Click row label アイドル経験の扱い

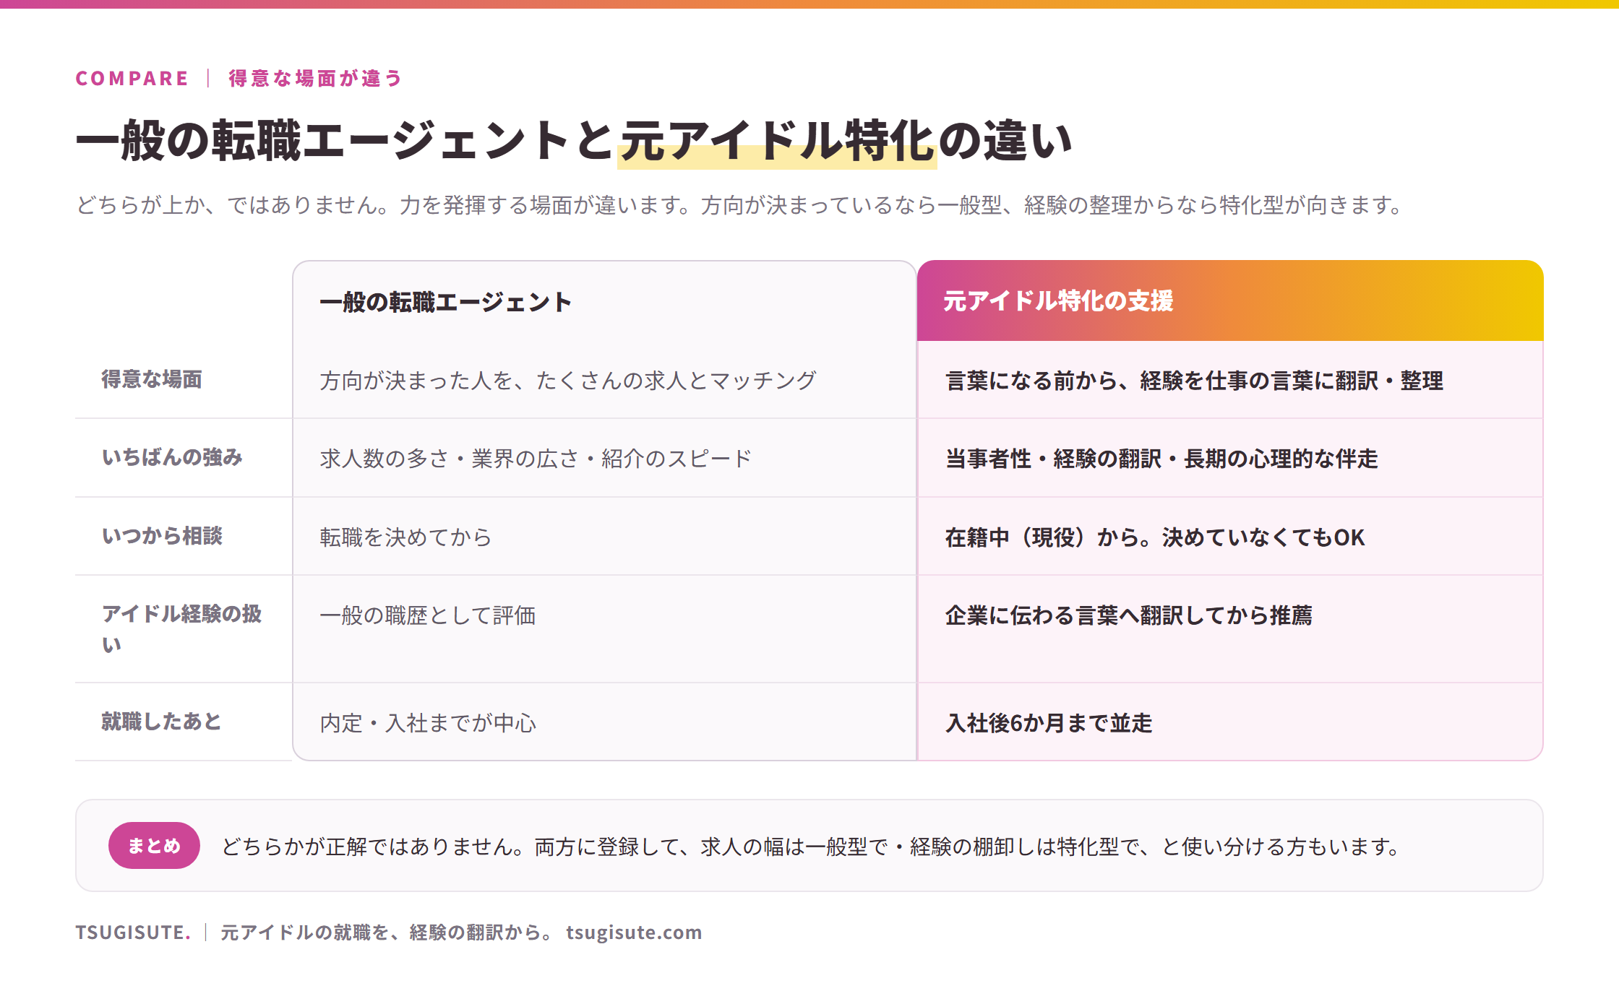tap(181, 628)
